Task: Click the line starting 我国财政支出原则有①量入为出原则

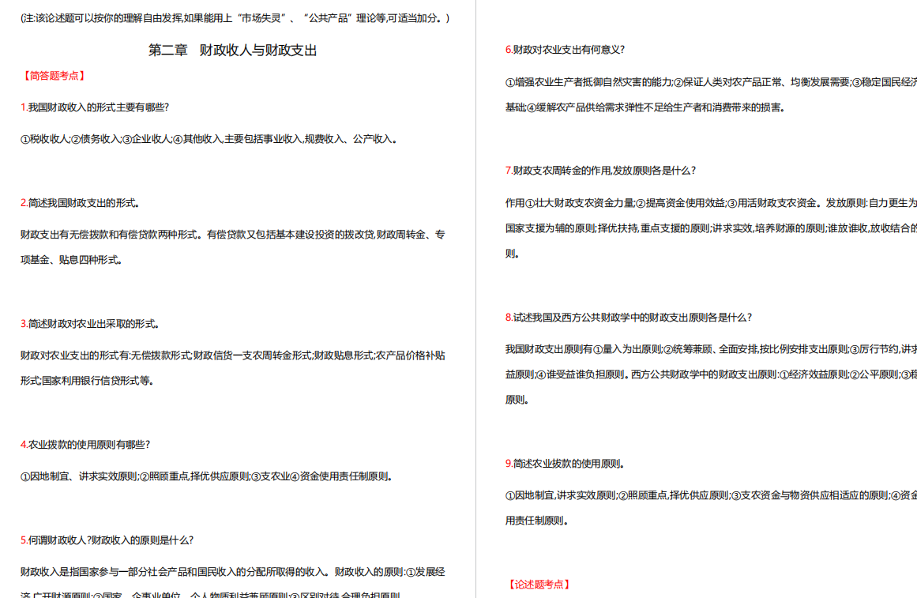Action: (x=711, y=349)
